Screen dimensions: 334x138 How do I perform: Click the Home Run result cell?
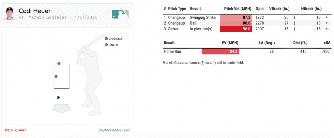172,51
